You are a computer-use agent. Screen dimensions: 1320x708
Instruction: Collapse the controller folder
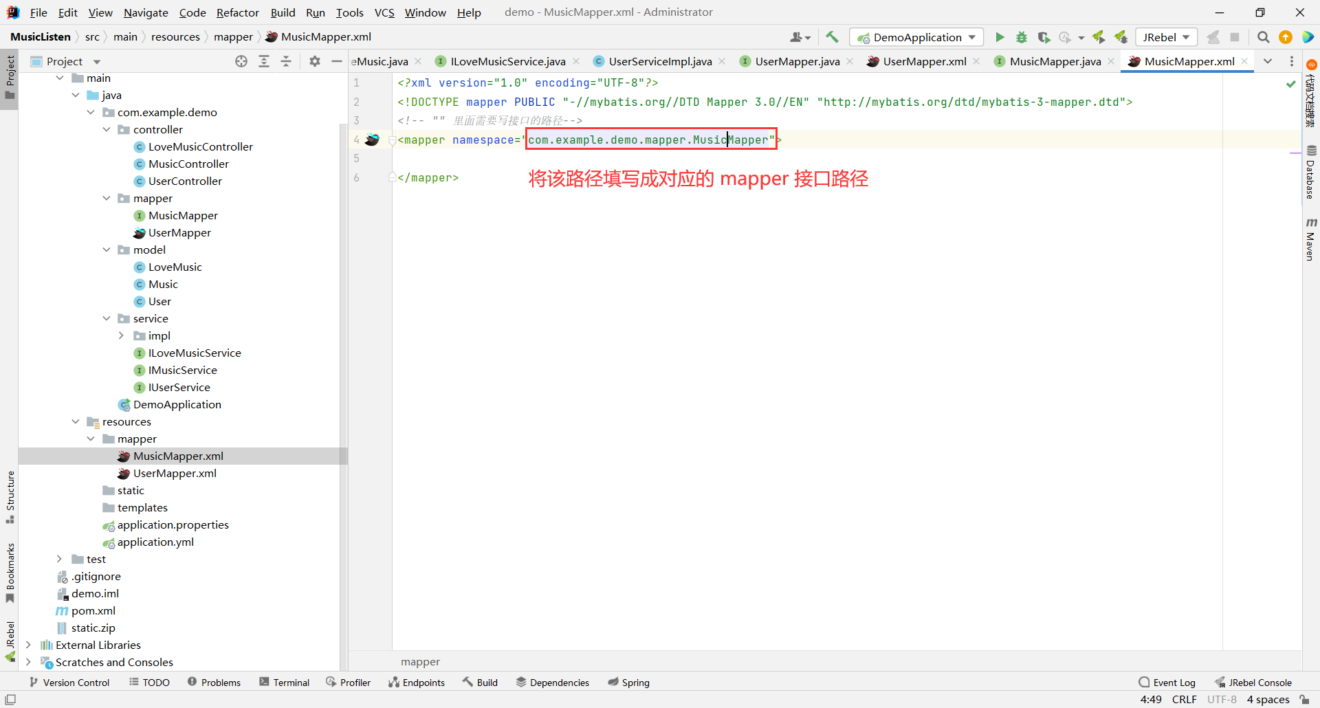click(x=107, y=129)
